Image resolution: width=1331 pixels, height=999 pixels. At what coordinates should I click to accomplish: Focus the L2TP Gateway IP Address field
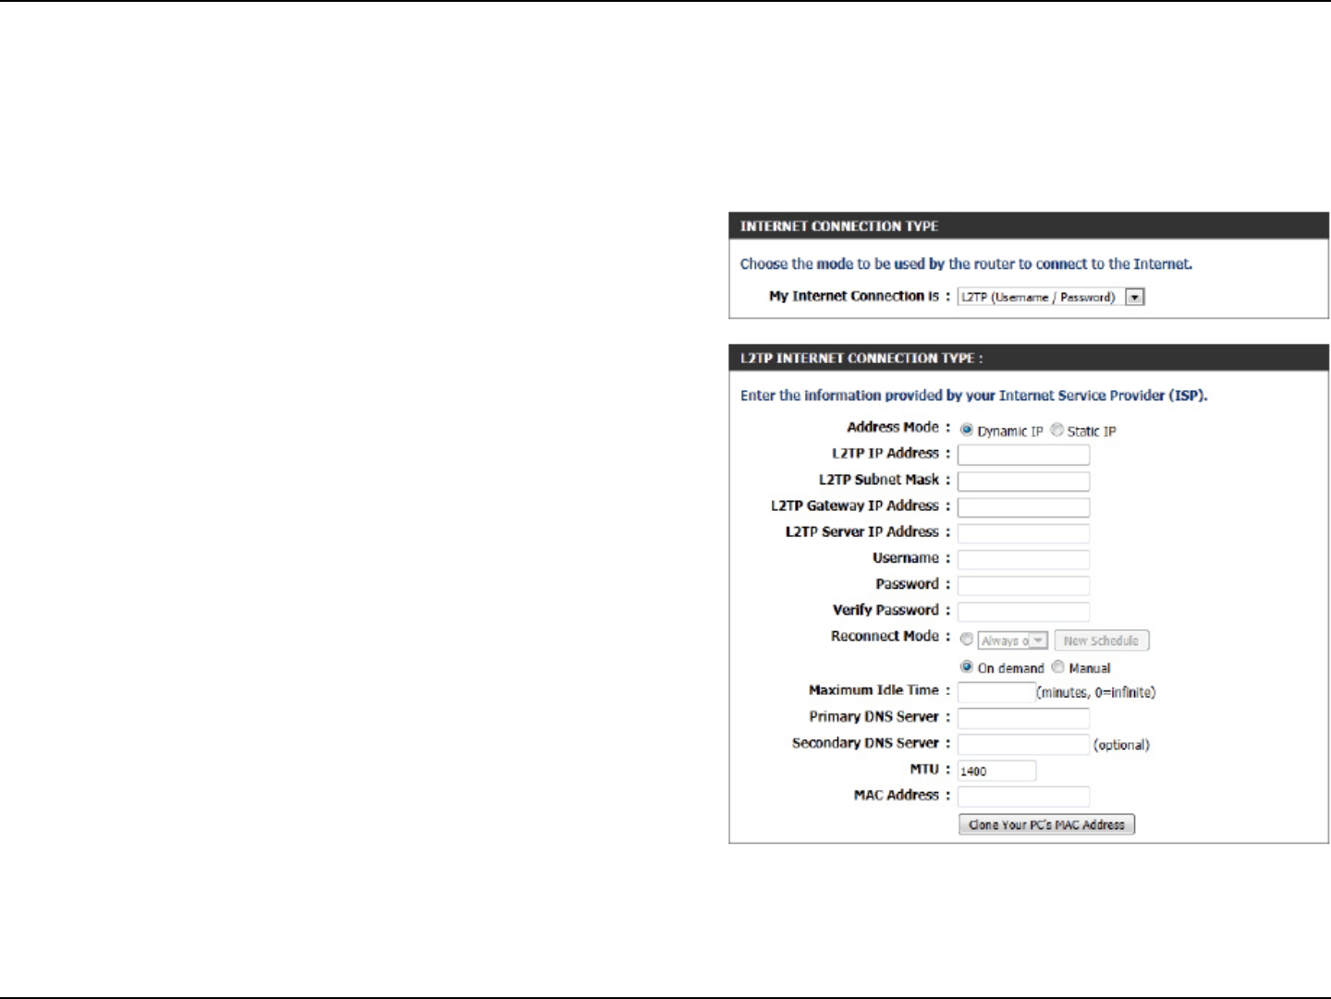[1023, 506]
